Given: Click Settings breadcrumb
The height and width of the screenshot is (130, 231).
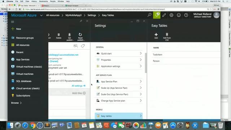Looking at the screenshot, I should pyautogui.click(x=92, y=15).
